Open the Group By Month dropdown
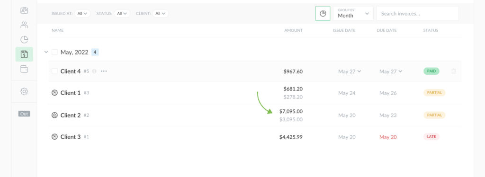 point(353,14)
